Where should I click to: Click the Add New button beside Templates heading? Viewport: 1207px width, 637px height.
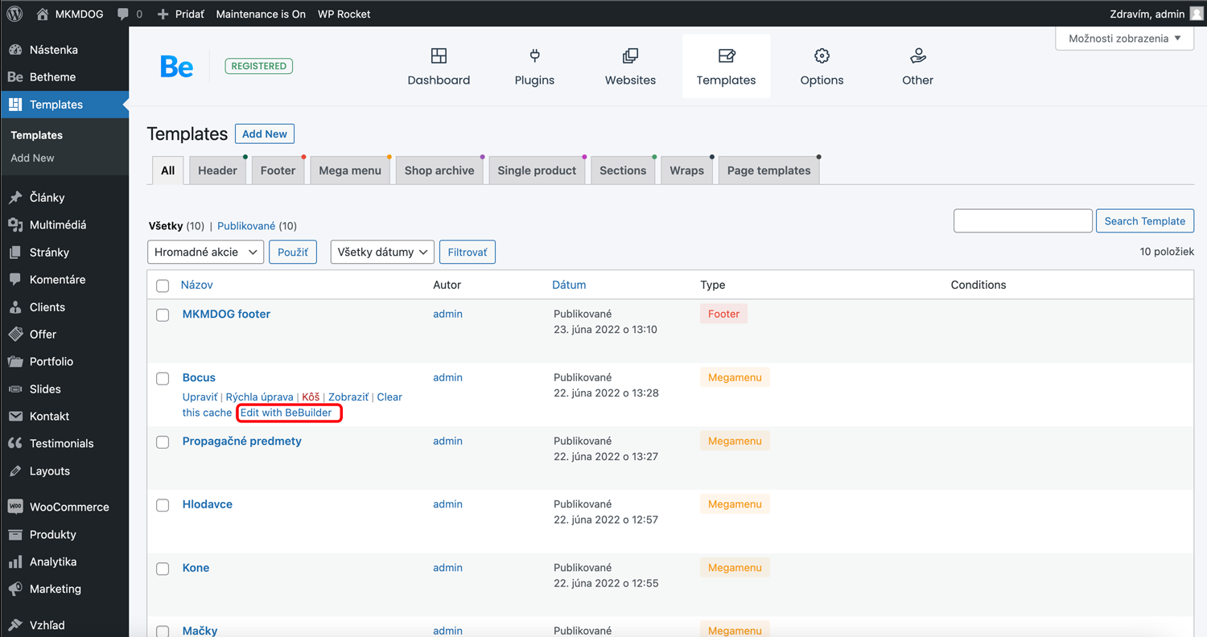tap(265, 134)
